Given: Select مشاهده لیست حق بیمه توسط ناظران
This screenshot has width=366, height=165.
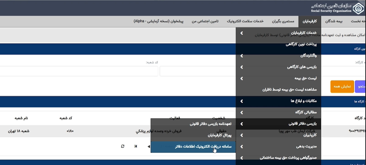Looking at the screenshot, I should (279, 90).
